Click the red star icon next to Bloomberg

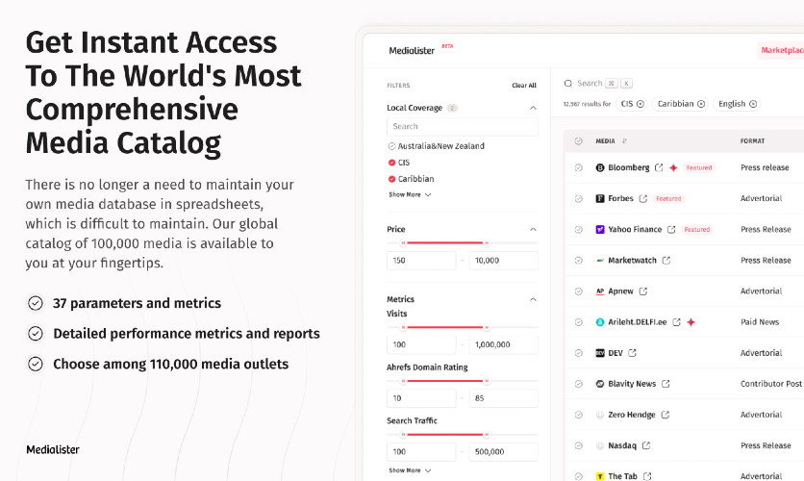coord(673,167)
